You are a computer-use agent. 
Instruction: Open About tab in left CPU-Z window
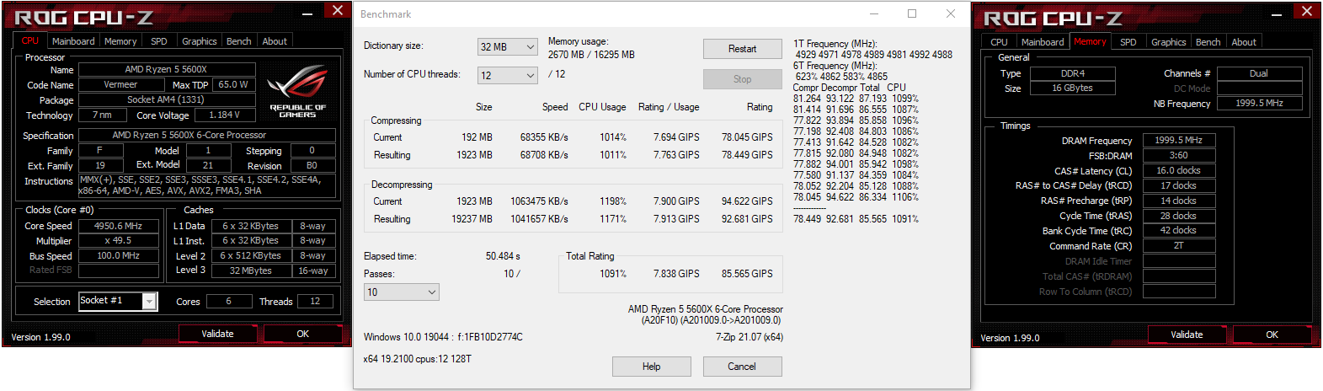click(x=275, y=41)
